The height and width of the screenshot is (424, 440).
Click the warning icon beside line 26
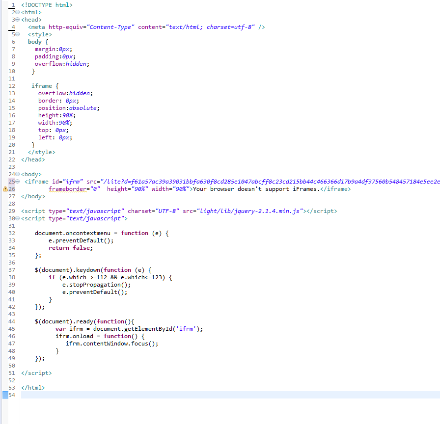coord(5,189)
